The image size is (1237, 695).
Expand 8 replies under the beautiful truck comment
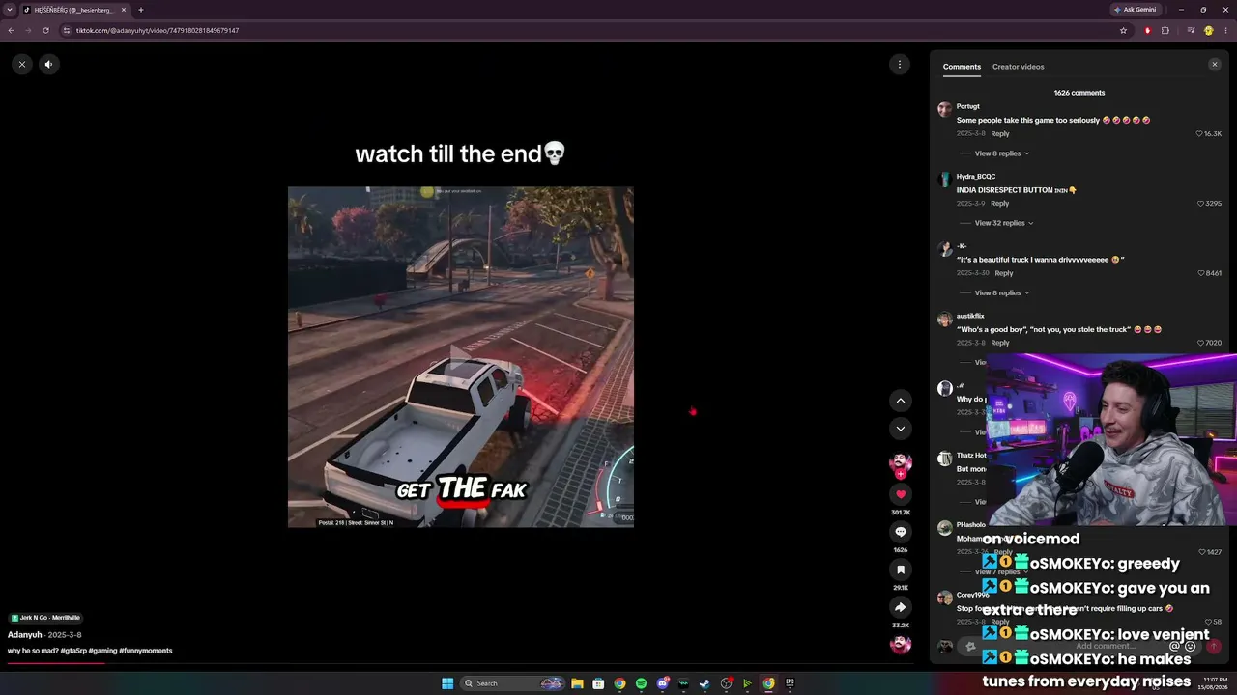pyautogui.click(x=1001, y=292)
